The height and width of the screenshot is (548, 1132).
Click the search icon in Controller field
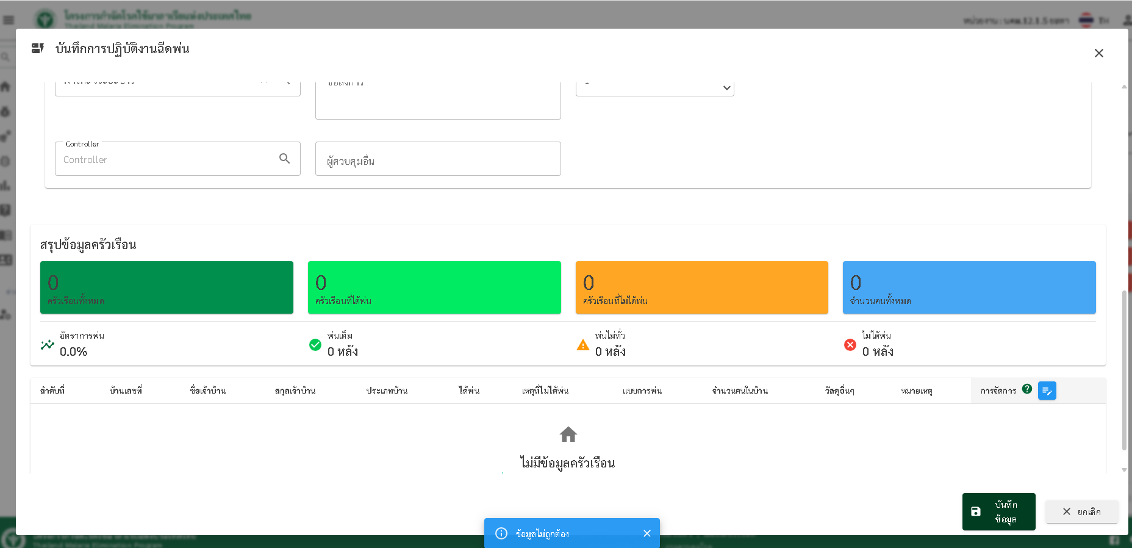(284, 159)
